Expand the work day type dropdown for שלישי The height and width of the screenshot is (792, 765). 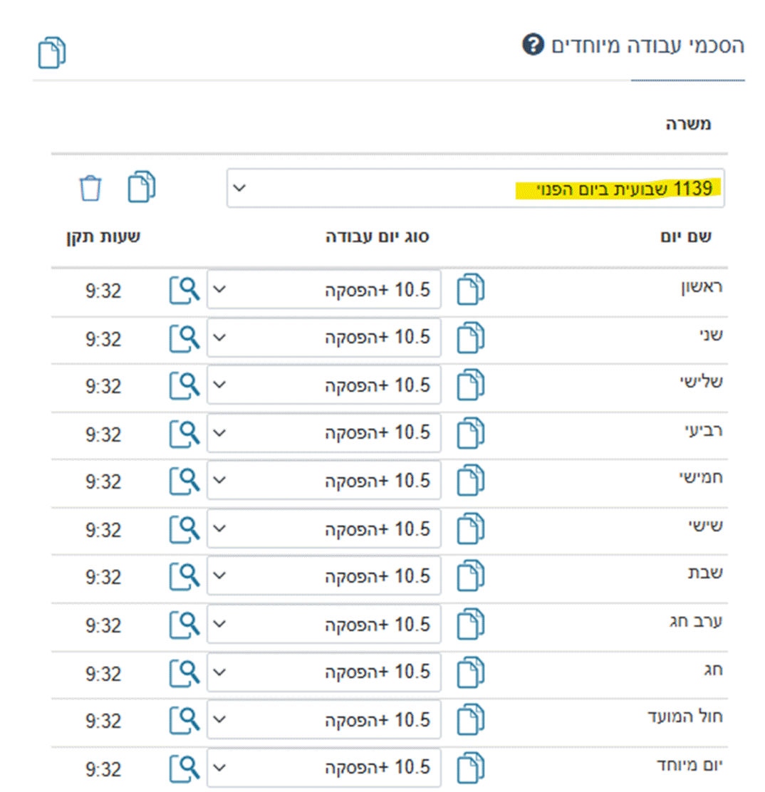pos(324,385)
